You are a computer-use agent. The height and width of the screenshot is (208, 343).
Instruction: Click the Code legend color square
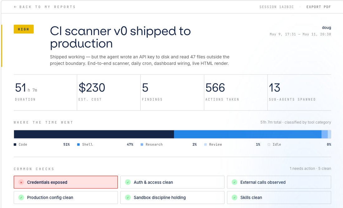[x=15, y=145]
